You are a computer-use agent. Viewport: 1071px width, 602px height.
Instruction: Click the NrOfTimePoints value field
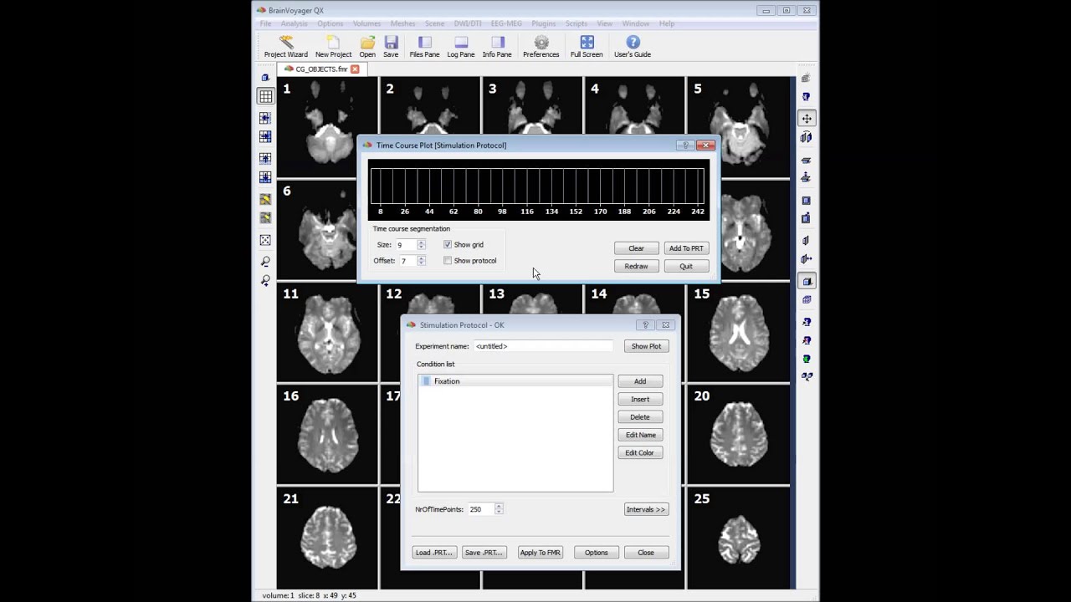click(x=480, y=509)
